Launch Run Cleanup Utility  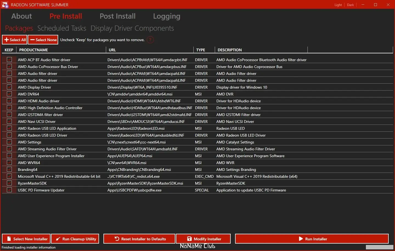75,239
